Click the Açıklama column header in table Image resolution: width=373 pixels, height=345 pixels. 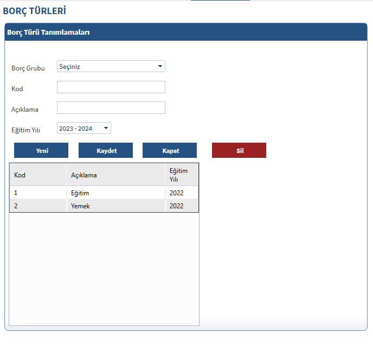tap(115, 175)
